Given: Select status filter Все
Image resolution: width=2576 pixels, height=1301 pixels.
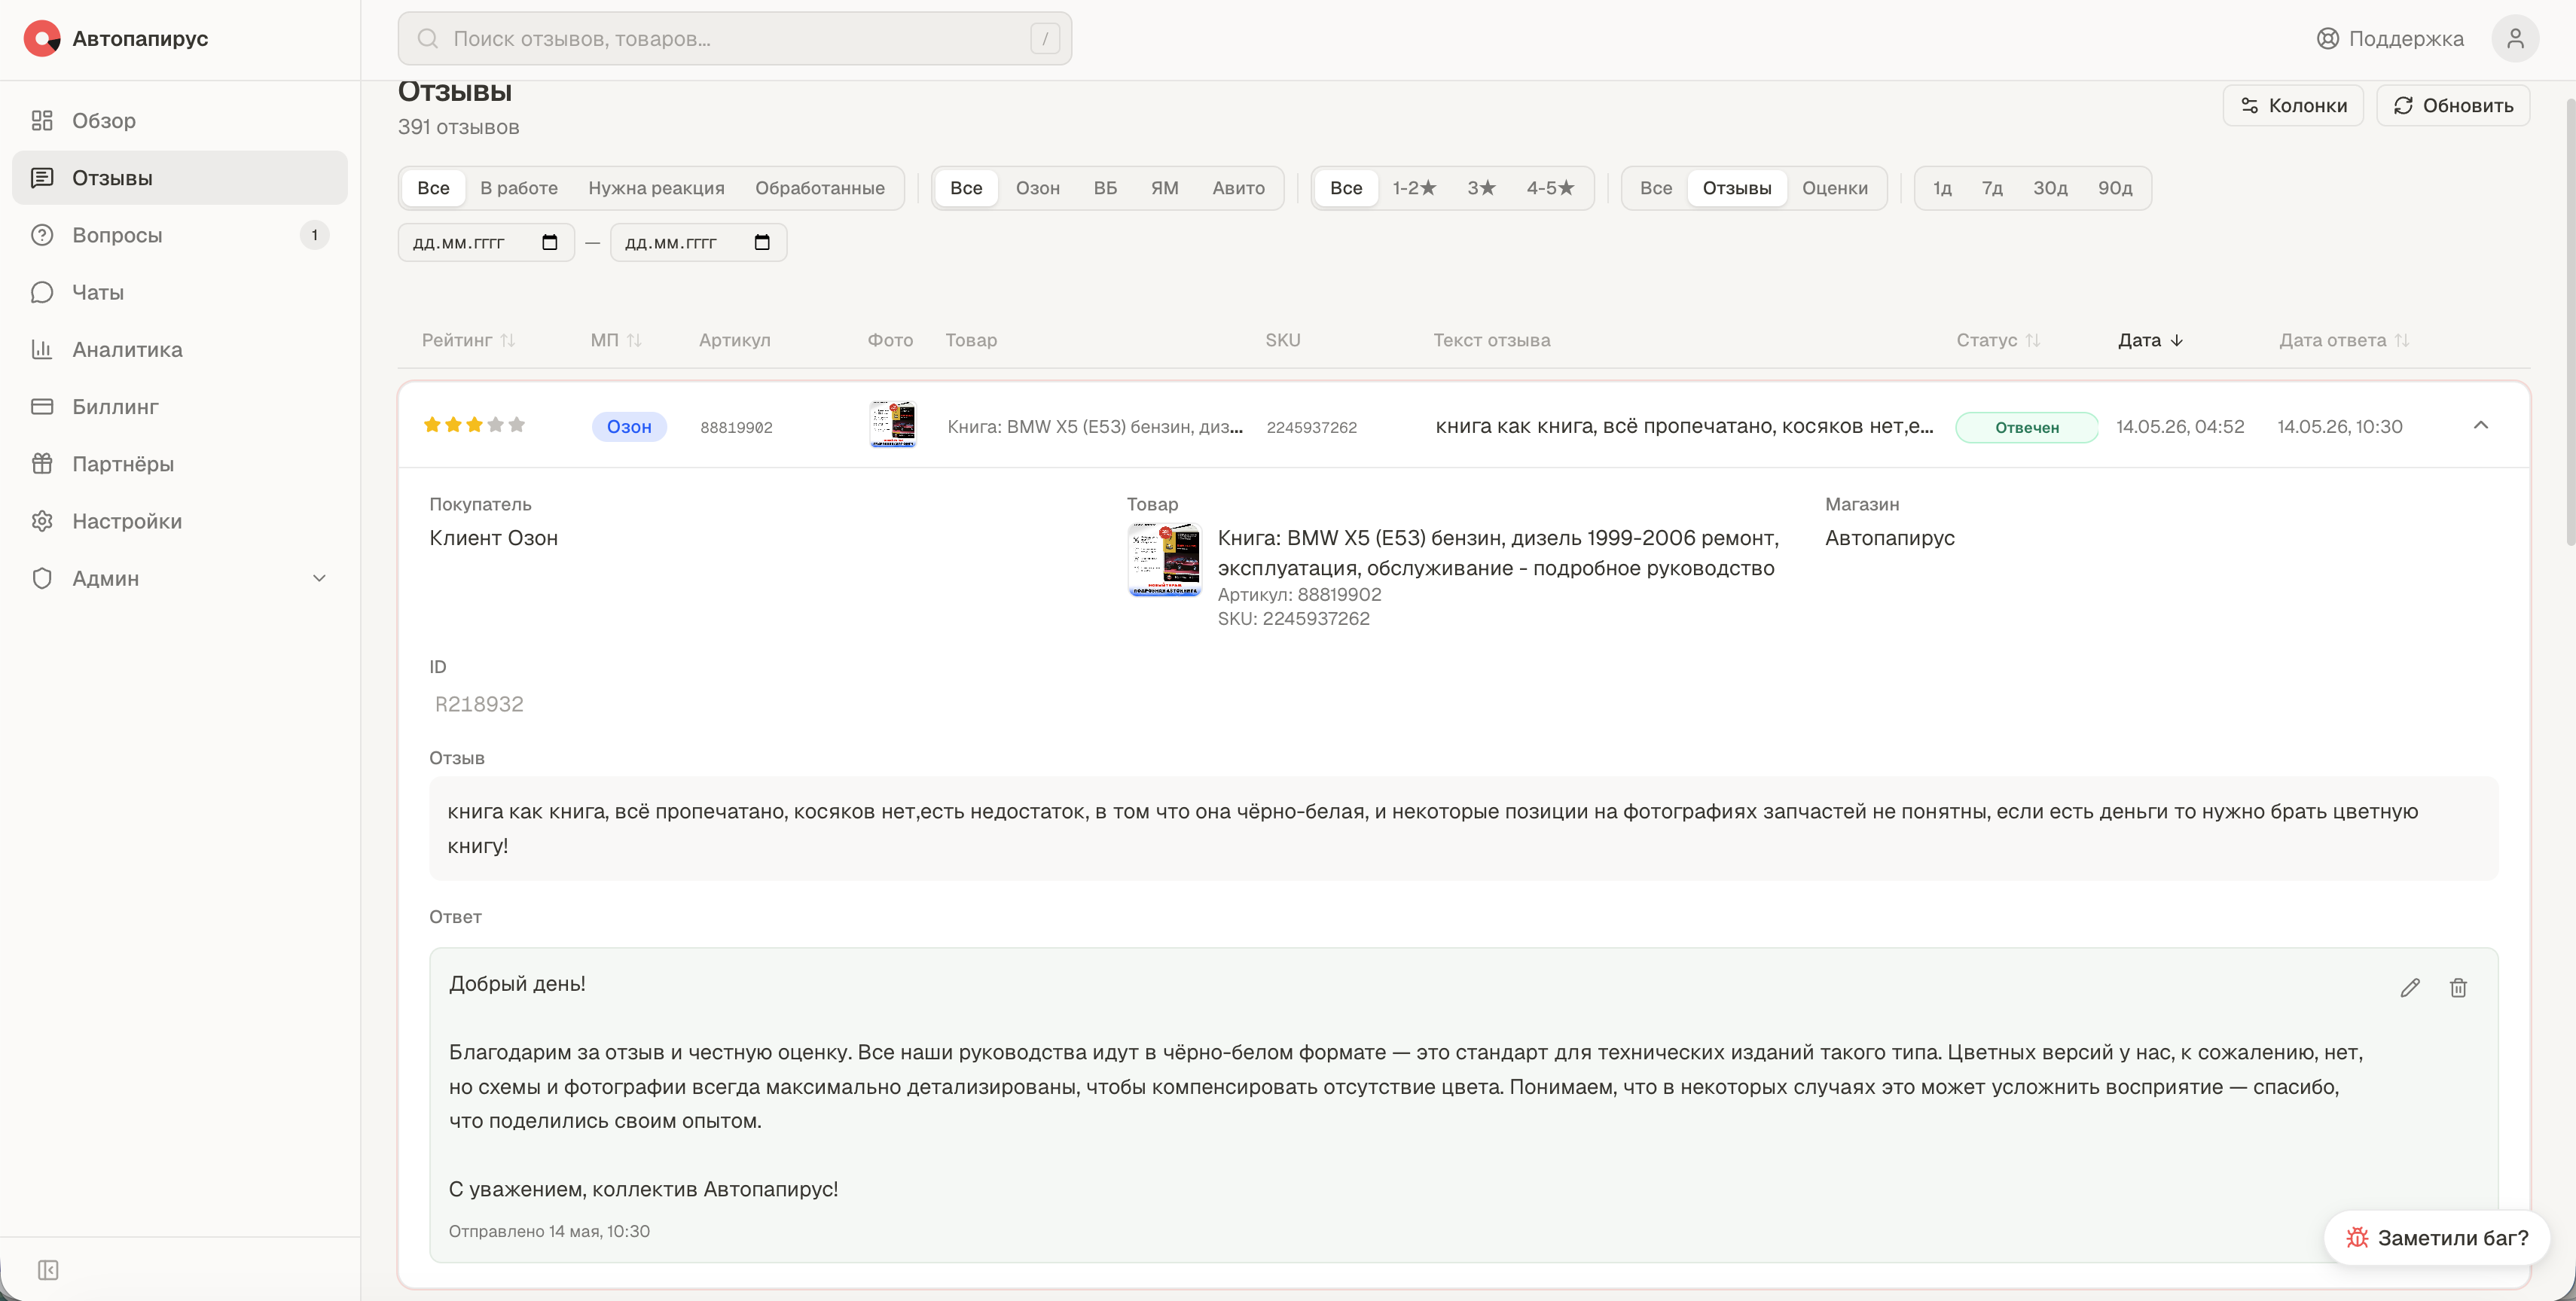Looking at the screenshot, I should coord(433,188).
